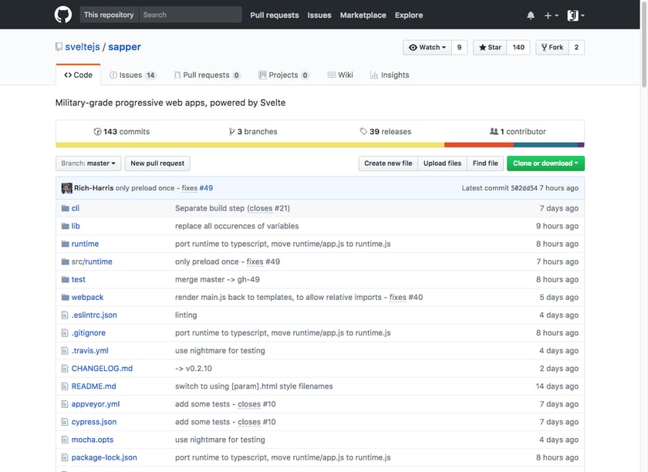Open commit message '-> v0.2.10'
The width and height of the screenshot is (648, 472).
[194, 368]
